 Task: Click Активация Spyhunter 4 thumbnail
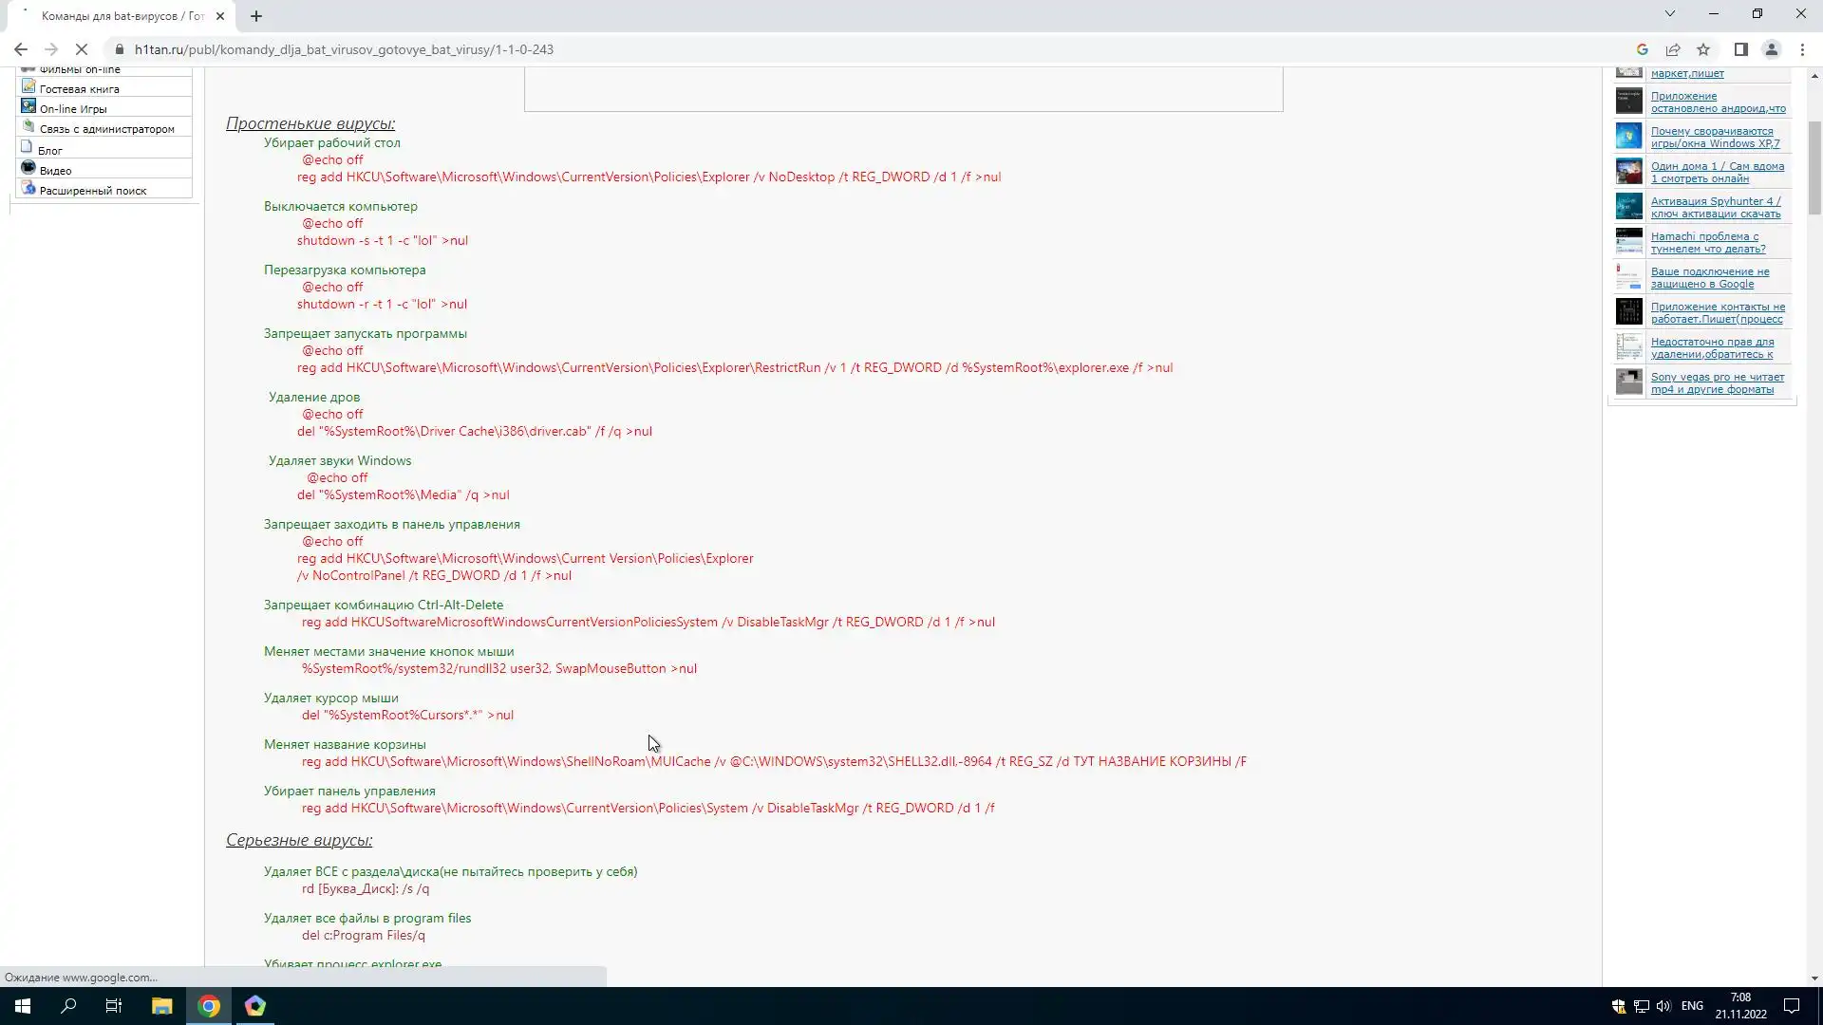coord(1628,207)
